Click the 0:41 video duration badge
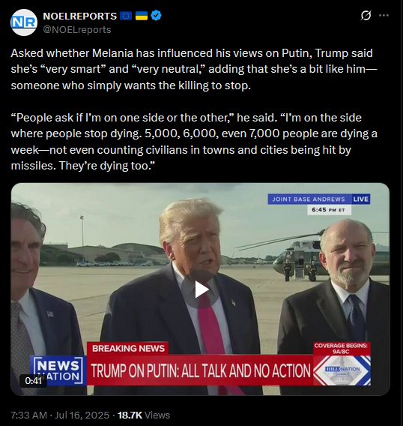Image resolution: width=403 pixels, height=426 pixels. click(34, 381)
